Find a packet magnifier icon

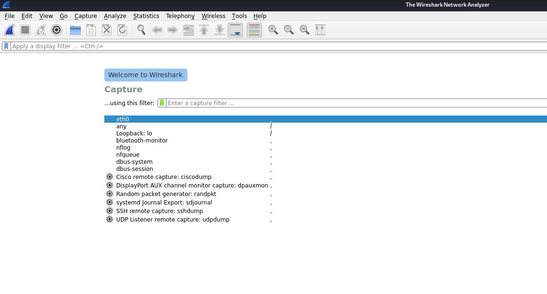point(141,30)
